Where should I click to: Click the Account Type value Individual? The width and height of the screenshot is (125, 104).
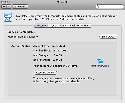click(x=59, y=46)
